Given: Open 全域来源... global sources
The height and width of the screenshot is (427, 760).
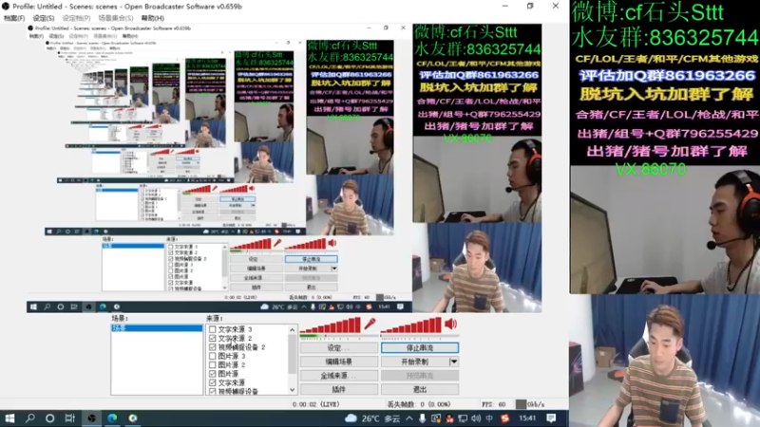Looking at the screenshot, I should (339, 376).
